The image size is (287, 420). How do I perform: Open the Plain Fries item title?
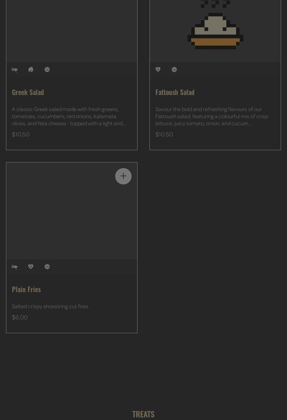26,289
